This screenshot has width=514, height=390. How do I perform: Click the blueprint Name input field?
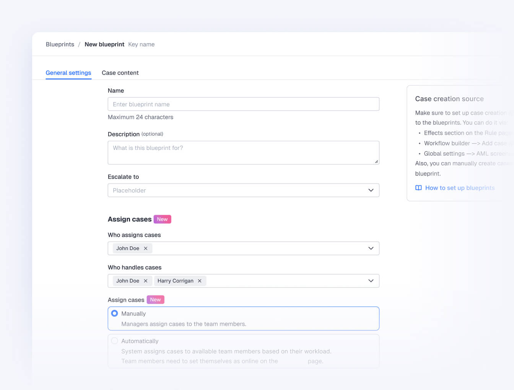(x=244, y=104)
